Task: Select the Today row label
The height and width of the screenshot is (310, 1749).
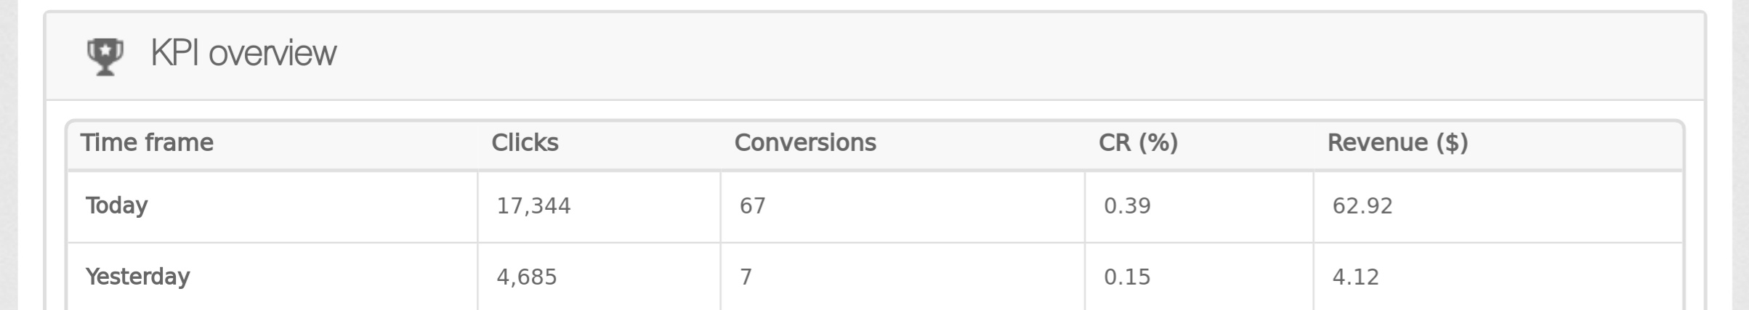Action: [x=117, y=206]
